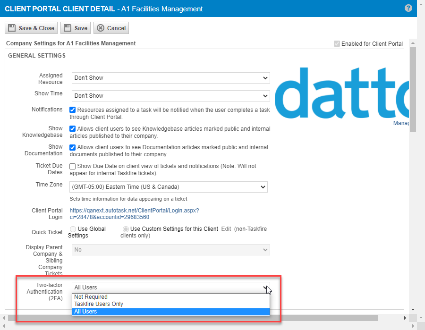Open the Show Time dropdown
The image size is (425, 330).
coord(171,96)
